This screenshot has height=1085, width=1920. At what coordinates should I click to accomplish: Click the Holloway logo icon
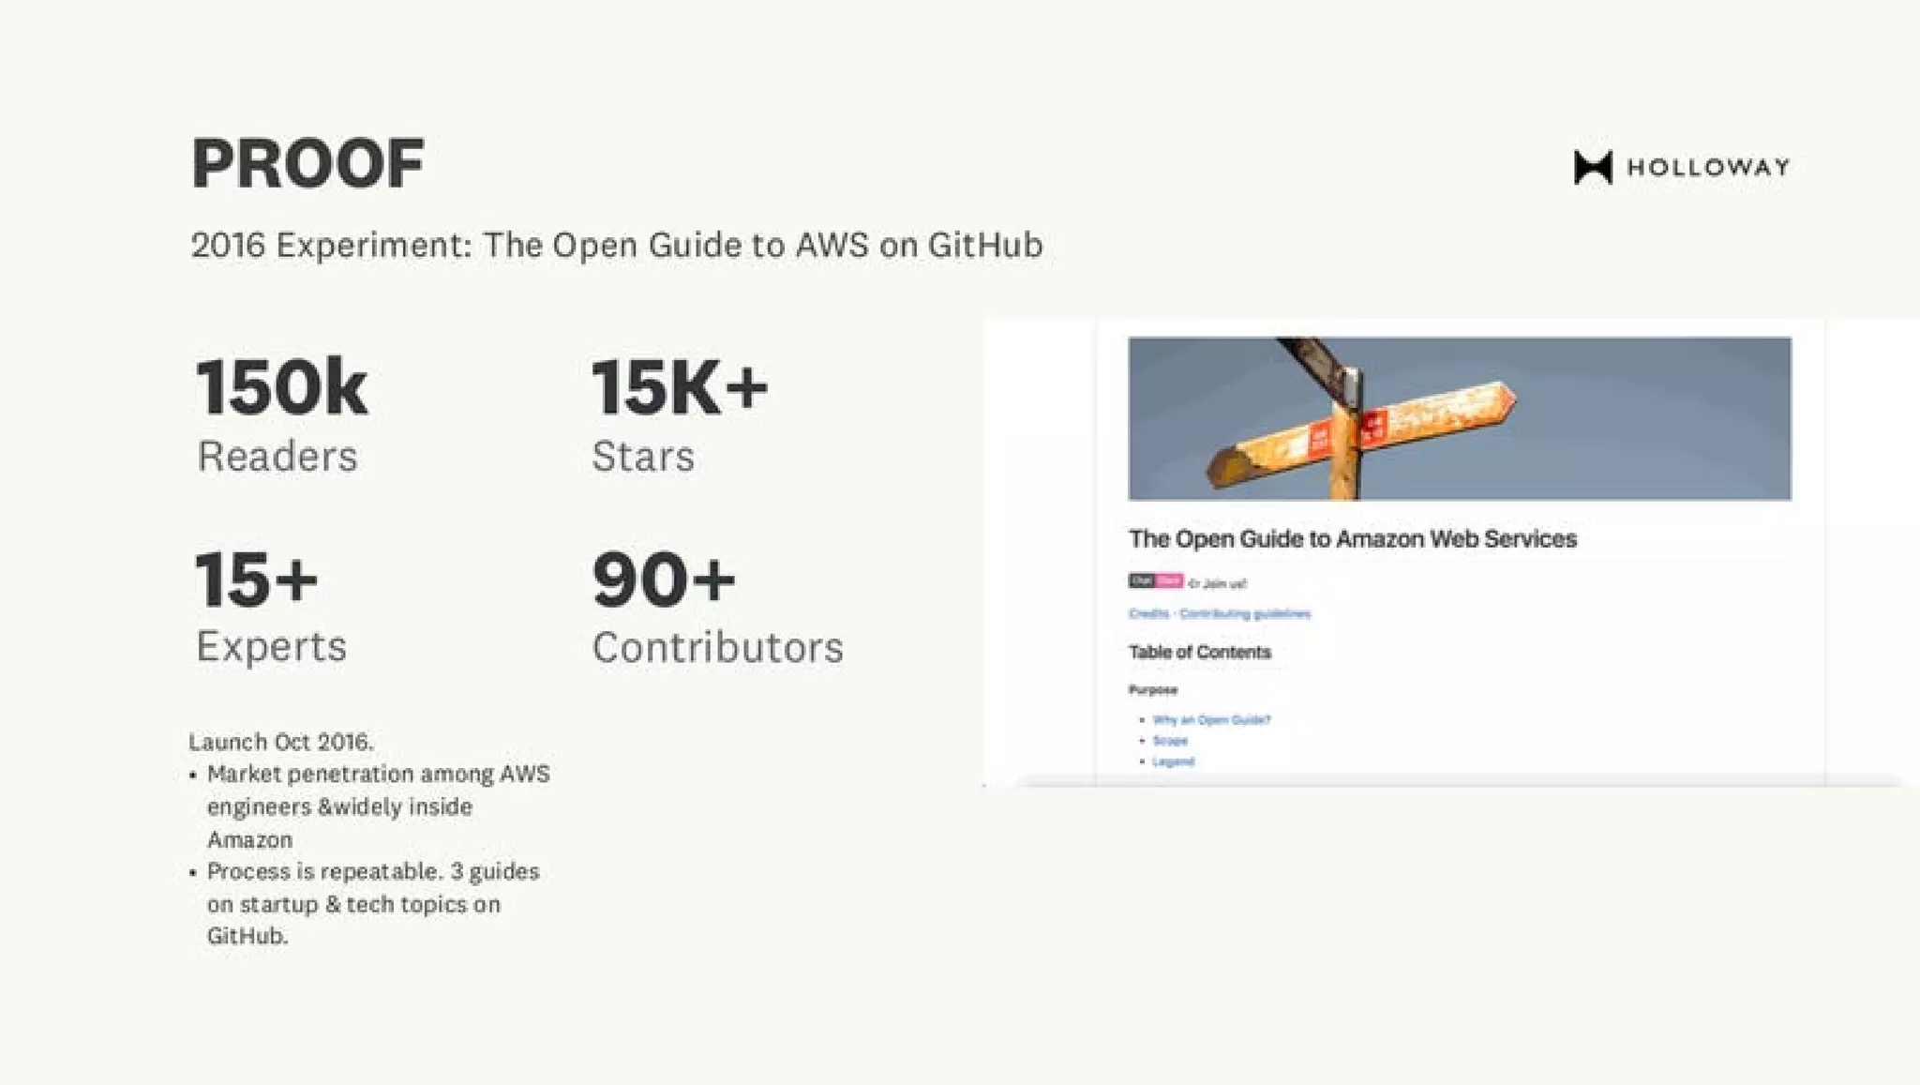1593,168
